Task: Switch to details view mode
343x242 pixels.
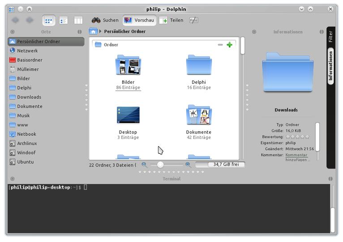Action: click(64, 20)
